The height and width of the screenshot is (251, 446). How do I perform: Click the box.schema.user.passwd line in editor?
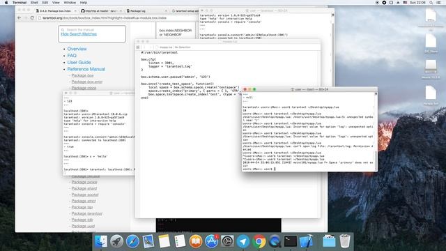point(176,77)
